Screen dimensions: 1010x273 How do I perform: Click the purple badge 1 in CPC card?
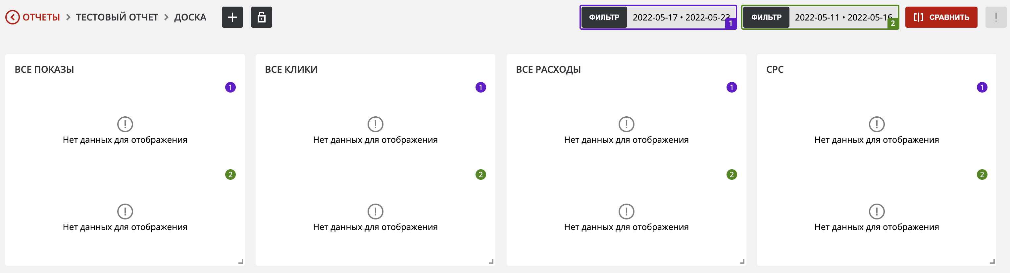[x=982, y=87]
